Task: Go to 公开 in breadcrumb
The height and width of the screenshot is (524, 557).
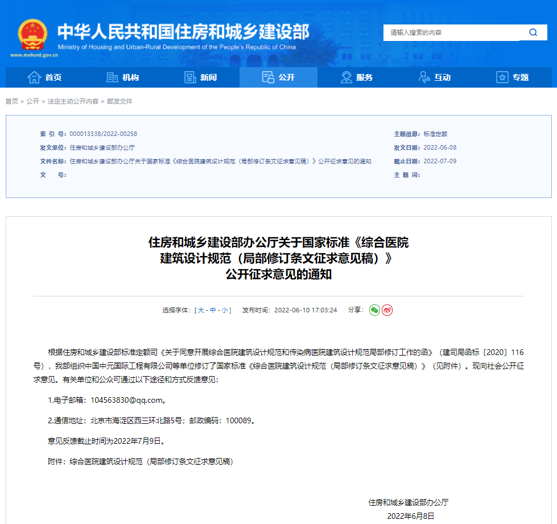Action: point(32,102)
